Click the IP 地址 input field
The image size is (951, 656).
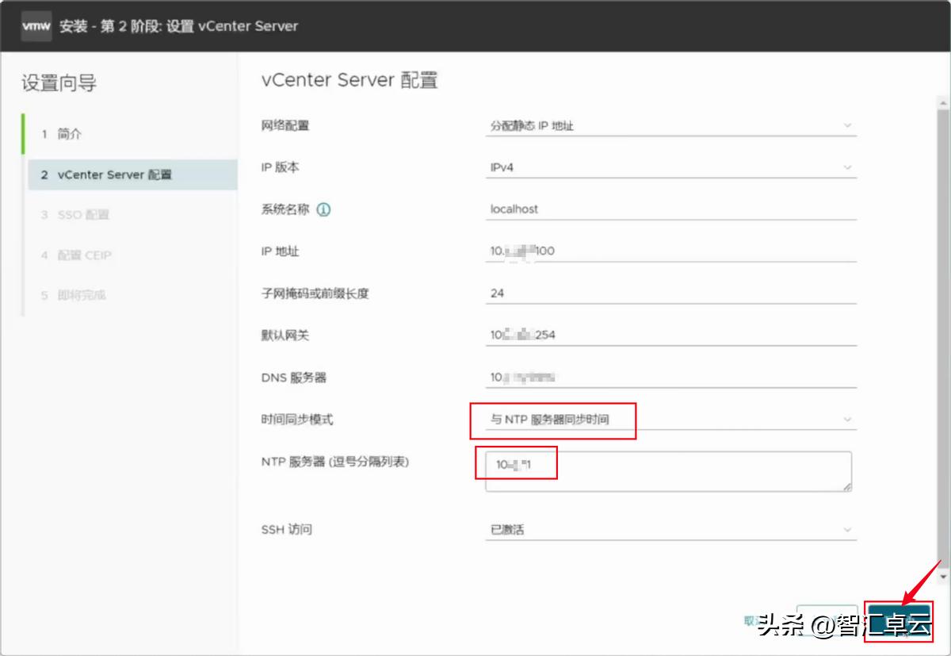point(670,251)
